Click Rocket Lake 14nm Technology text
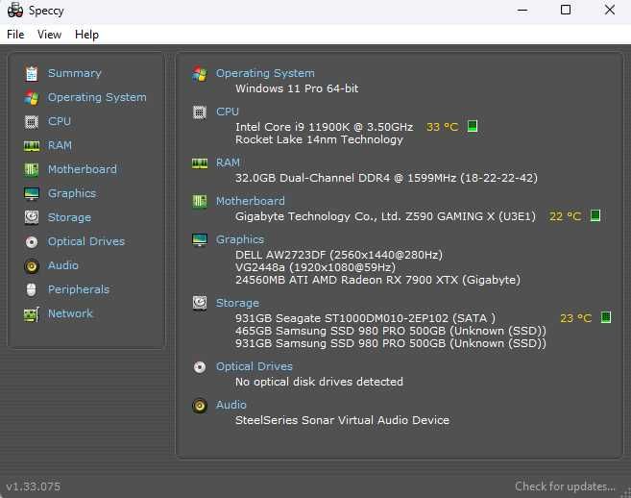631x498 pixels. [x=319, y=139]
